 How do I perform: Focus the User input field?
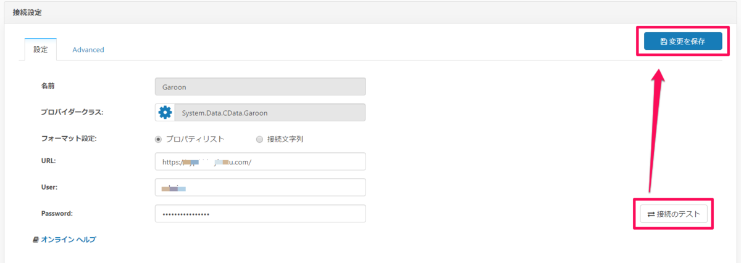[260, 187]
